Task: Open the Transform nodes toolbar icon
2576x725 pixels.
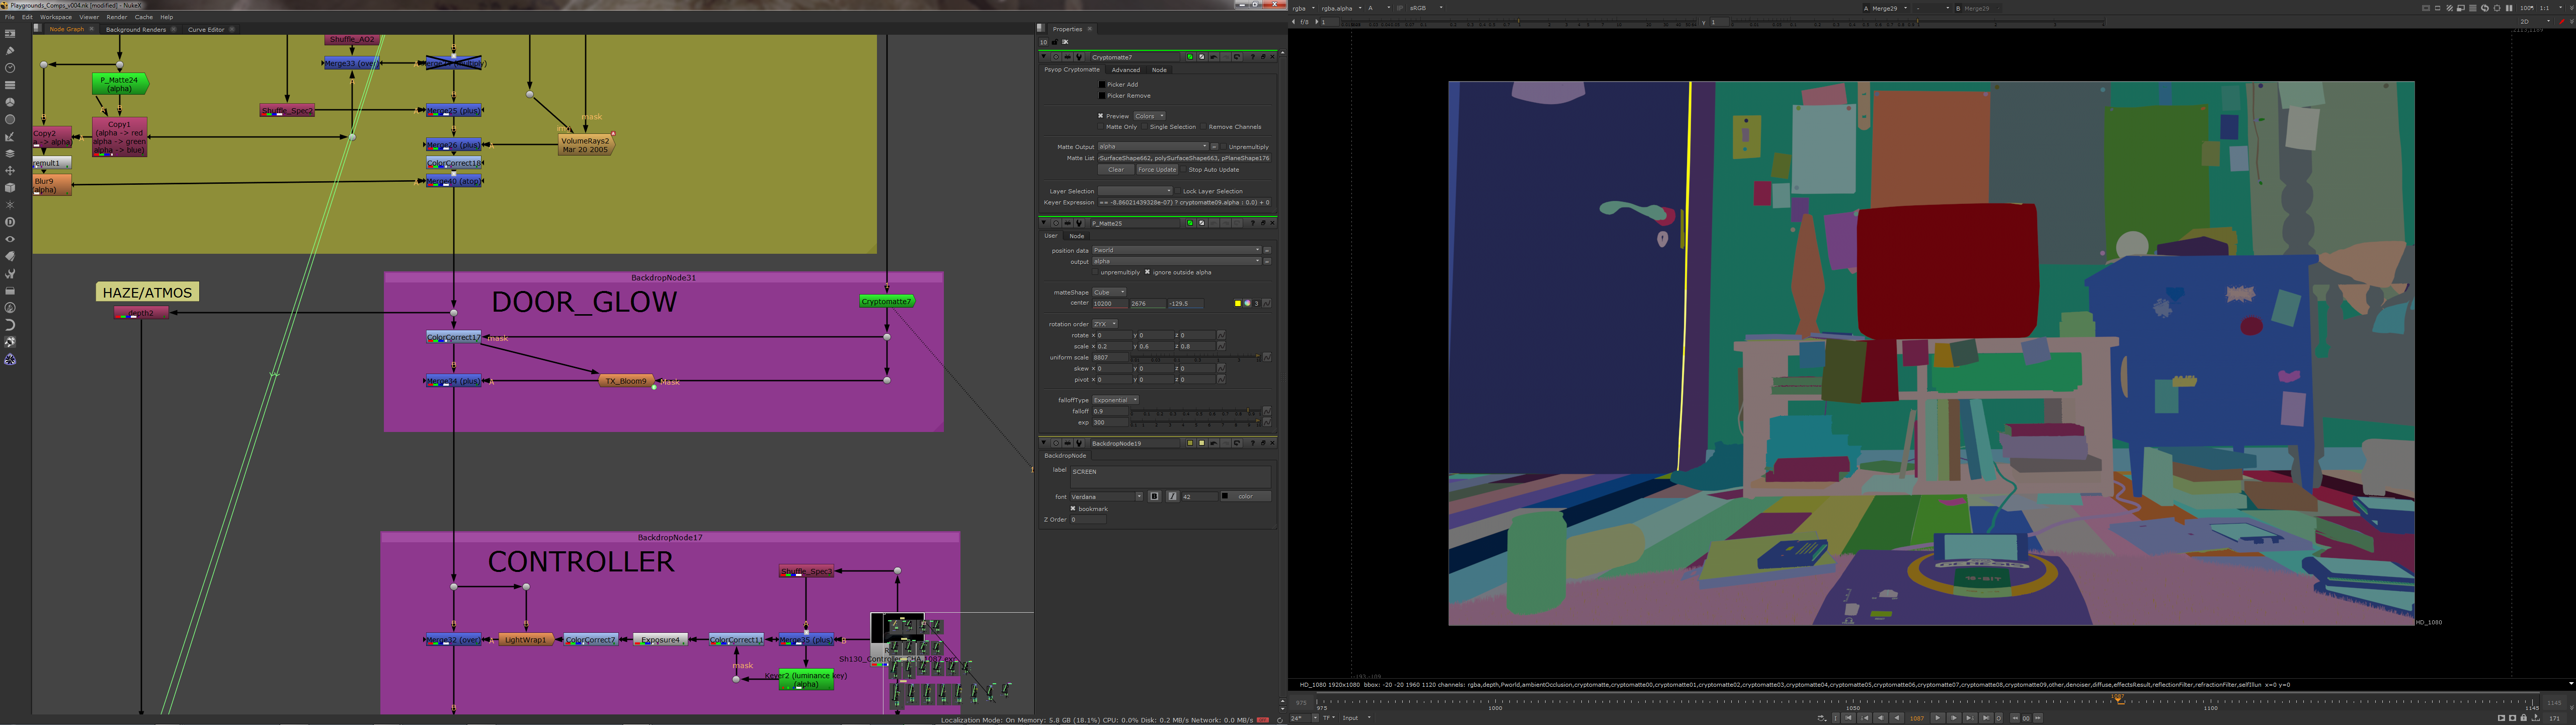Action: pyautogui.click(x=10, y=171)
